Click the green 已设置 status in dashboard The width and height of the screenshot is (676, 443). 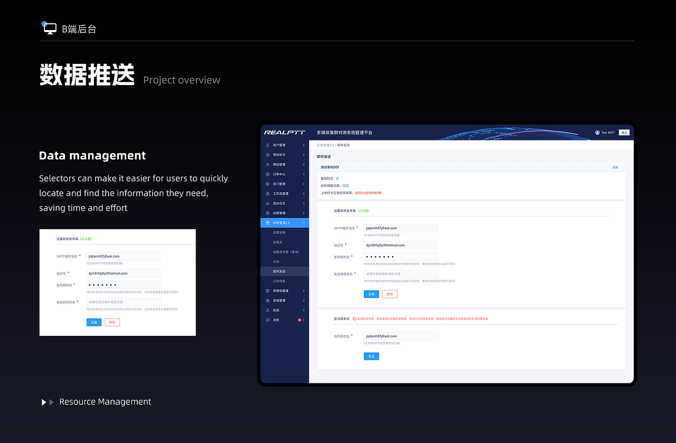(x=363, y=211)
